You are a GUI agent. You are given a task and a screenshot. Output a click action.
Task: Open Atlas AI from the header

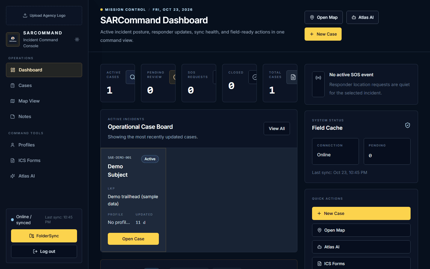[363, 17]
